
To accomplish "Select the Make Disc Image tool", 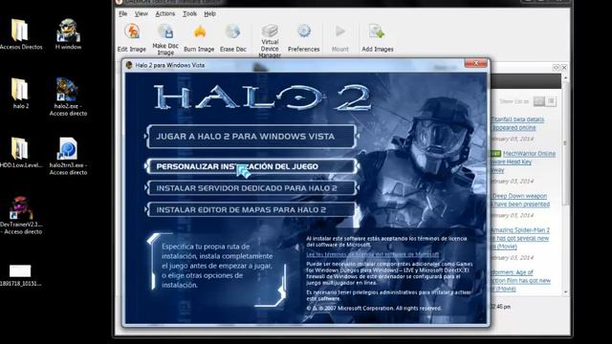I will point(165,39).
